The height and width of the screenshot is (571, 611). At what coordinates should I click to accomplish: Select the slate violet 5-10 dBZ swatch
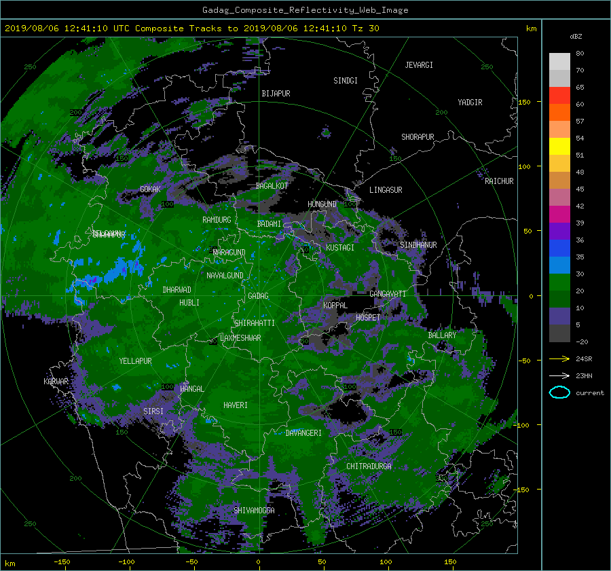(559, 316)
